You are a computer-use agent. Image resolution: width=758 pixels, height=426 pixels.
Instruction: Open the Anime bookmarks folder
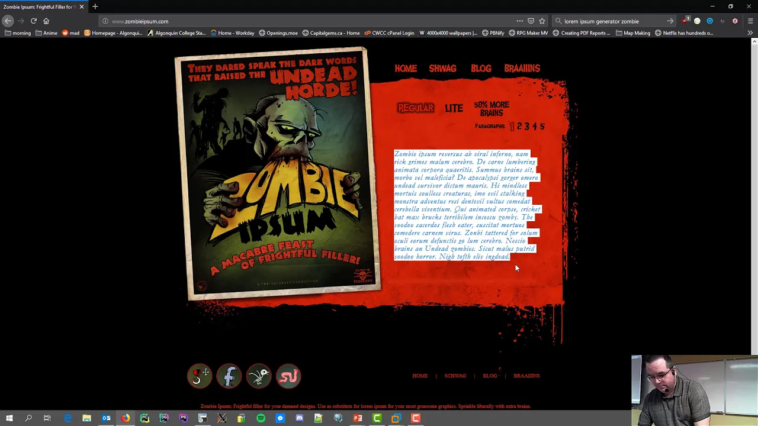46,33
